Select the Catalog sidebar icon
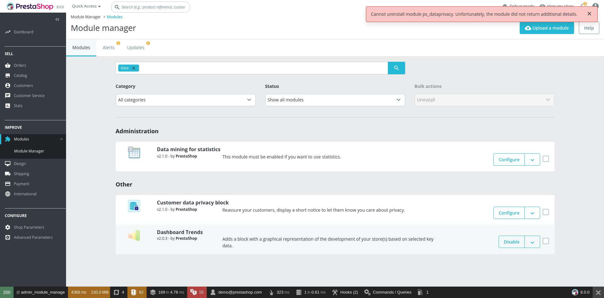Image resolution: width=604 pixels, height=298 pixels. tap(8, 75)
